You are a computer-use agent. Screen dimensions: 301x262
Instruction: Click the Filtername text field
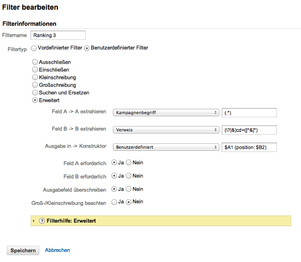[58, 35]
